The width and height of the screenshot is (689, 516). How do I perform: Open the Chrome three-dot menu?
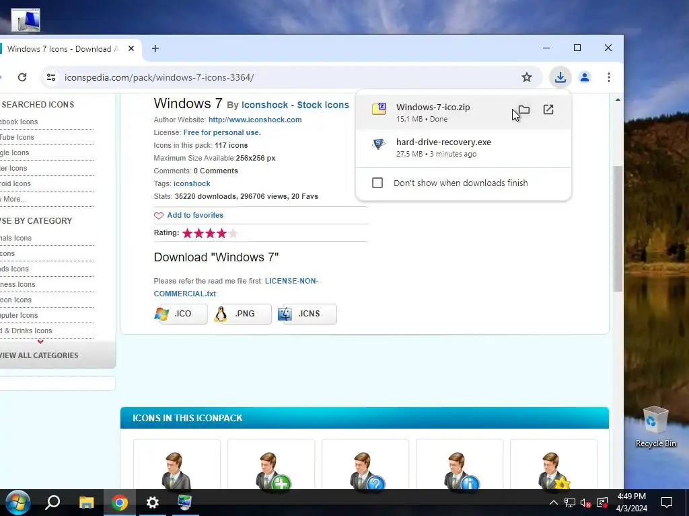point(608,77)
